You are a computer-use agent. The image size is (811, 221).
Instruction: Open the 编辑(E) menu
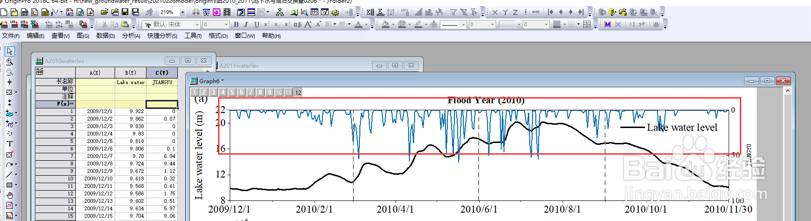click(x=36, y=36)
